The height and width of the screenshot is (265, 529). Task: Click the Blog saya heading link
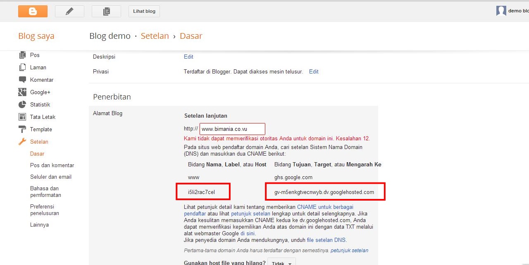point(36,36)
